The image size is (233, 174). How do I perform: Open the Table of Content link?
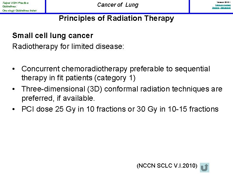tap(223, 5)
